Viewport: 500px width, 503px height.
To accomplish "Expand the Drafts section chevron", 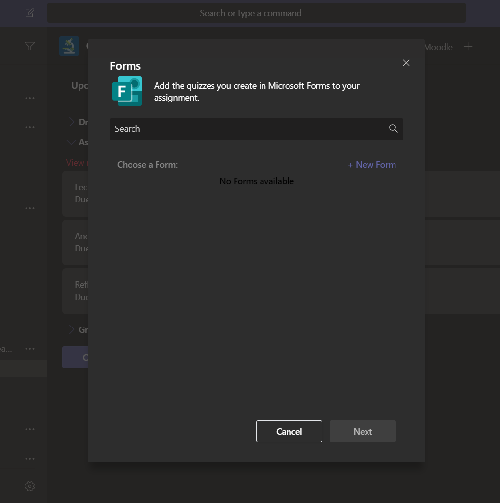I will (71, 122).
